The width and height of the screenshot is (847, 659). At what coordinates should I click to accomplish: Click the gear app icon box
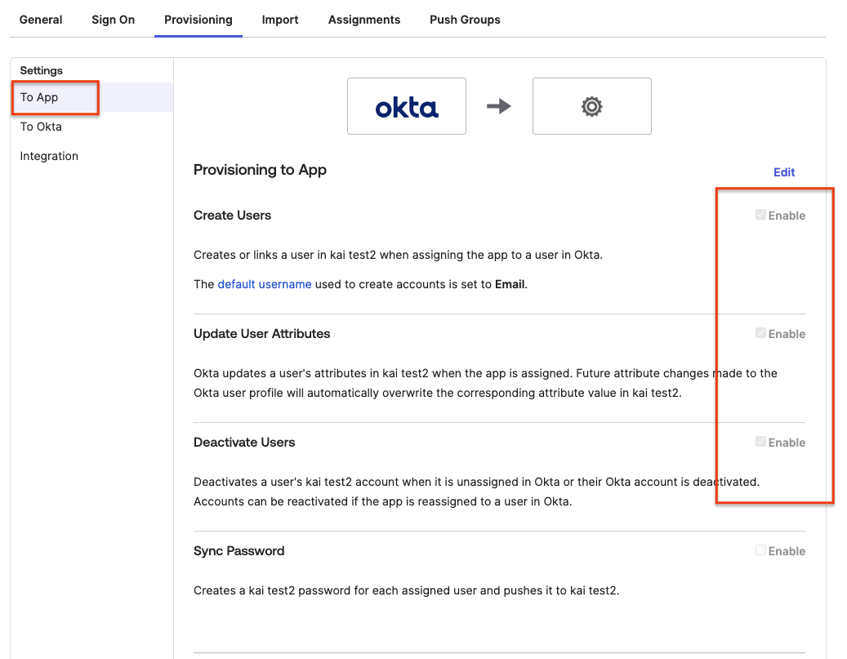click(591, 106)
